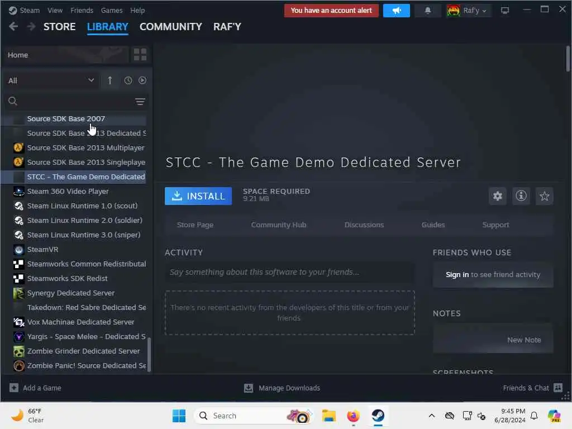Open File Explorer from the taskbar

[328, 416]
